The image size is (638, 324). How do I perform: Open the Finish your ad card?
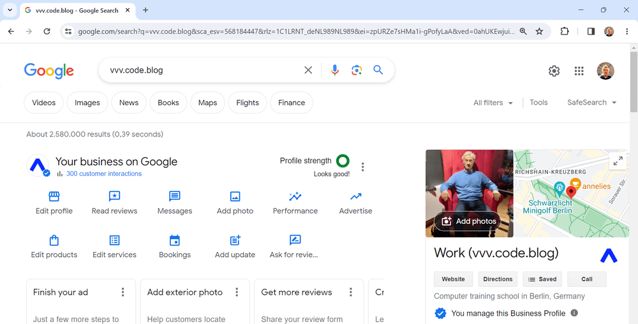[80, 302]
